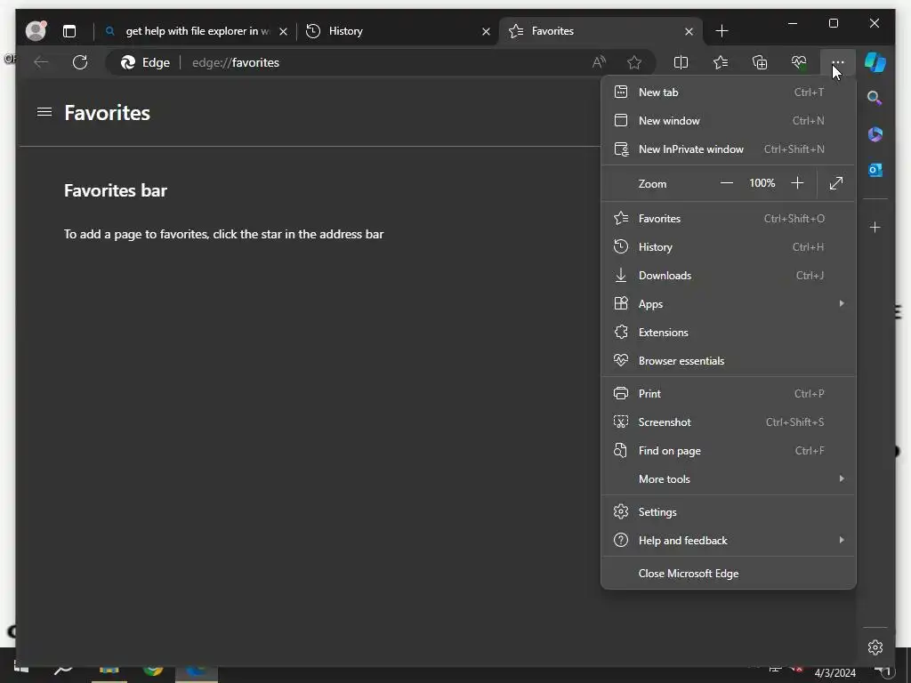The image size is (911, 683).
Task: Toggle the Favorites page hamburger menu
Action: pyautogui.click(x=44, y=111)
